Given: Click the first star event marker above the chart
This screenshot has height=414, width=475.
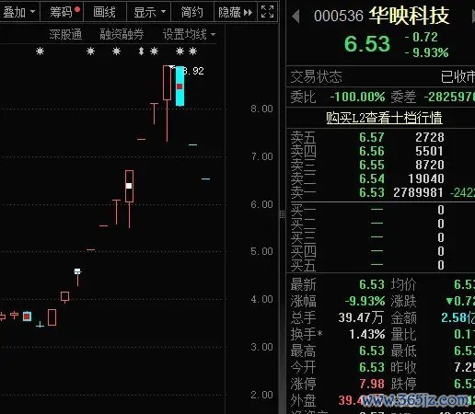Looking at the screenshot, I should pyautogui.click(x=40, y=52).
